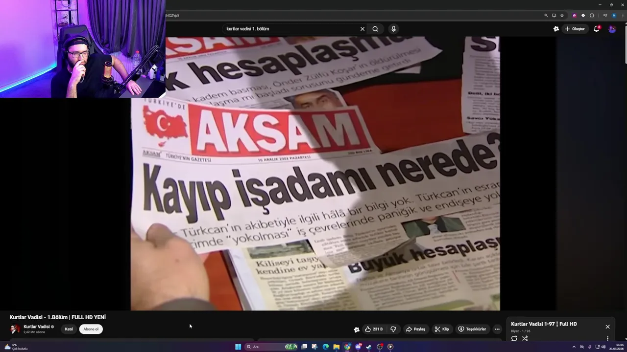The width and height of the screenshot is (627, 352).
Task: Click the Oluştur create button
Action: (575, 29)
